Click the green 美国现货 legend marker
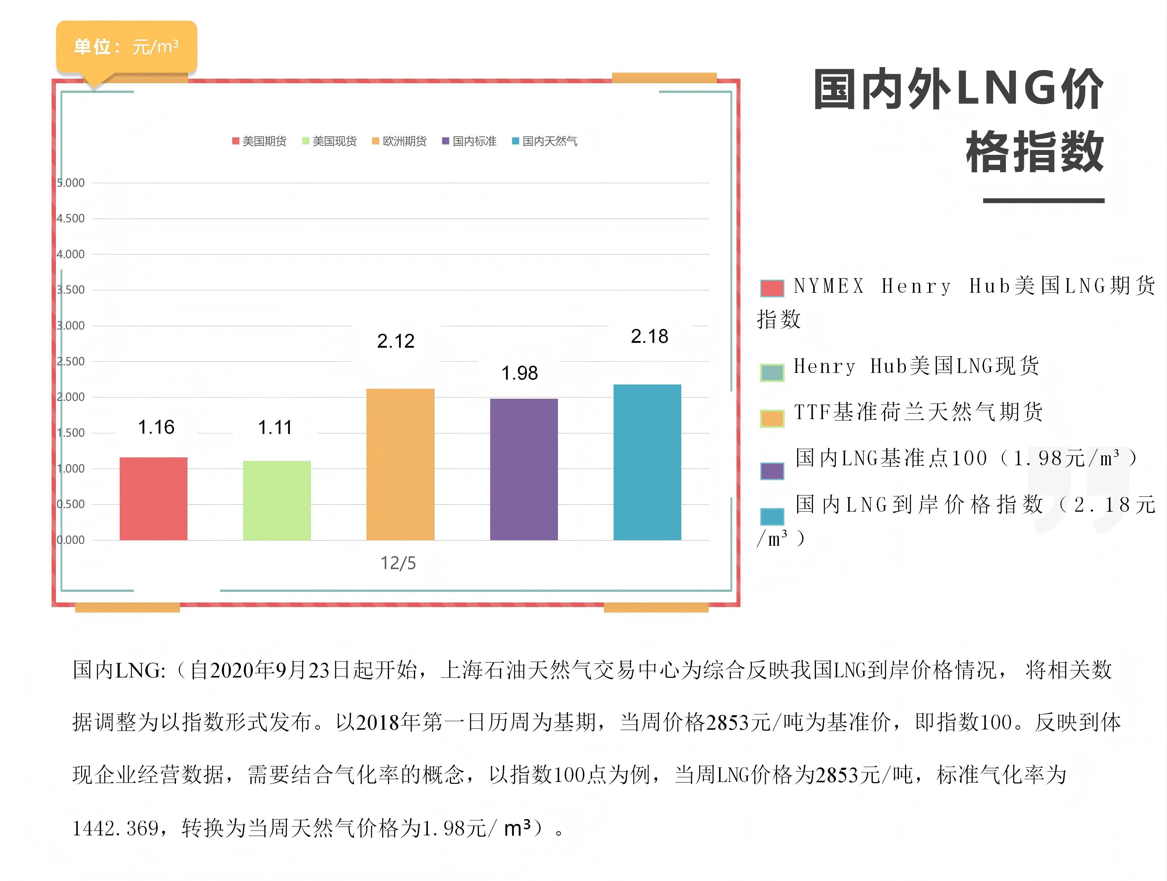 pos(305,141)
